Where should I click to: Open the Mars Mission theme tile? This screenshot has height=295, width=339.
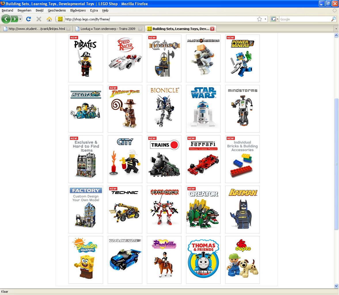click(203, 58)
